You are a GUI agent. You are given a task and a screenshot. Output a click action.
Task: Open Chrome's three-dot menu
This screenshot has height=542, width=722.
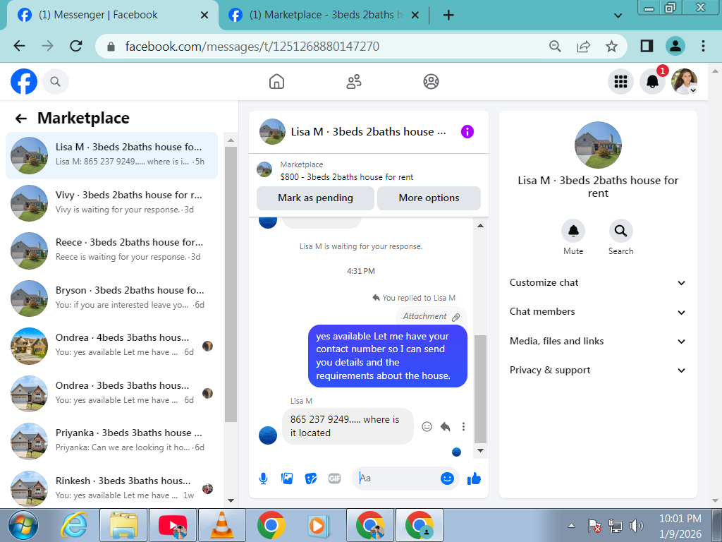point(703,46)
